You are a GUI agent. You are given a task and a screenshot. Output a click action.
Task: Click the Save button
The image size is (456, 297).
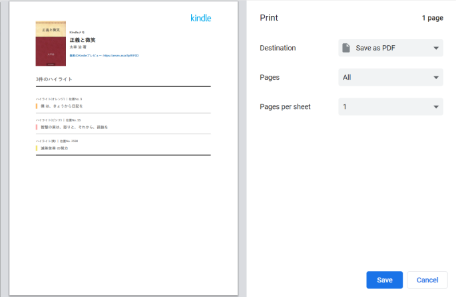coord(385,280)
